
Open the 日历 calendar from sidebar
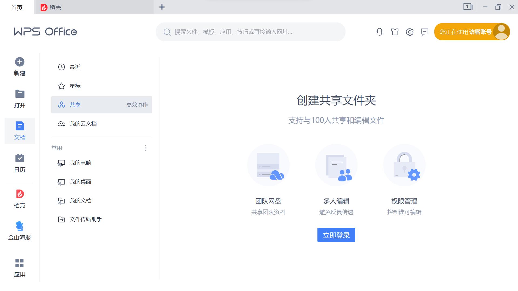point(19,162)
